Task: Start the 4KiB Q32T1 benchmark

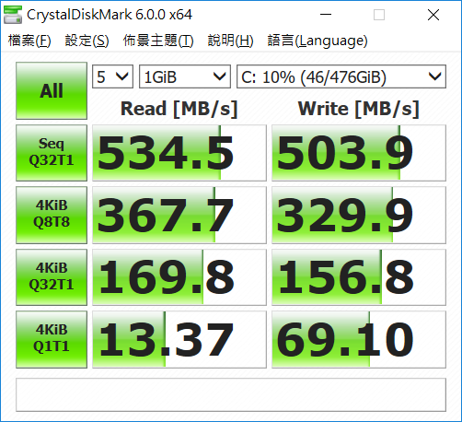Action: tap(52, 277)
